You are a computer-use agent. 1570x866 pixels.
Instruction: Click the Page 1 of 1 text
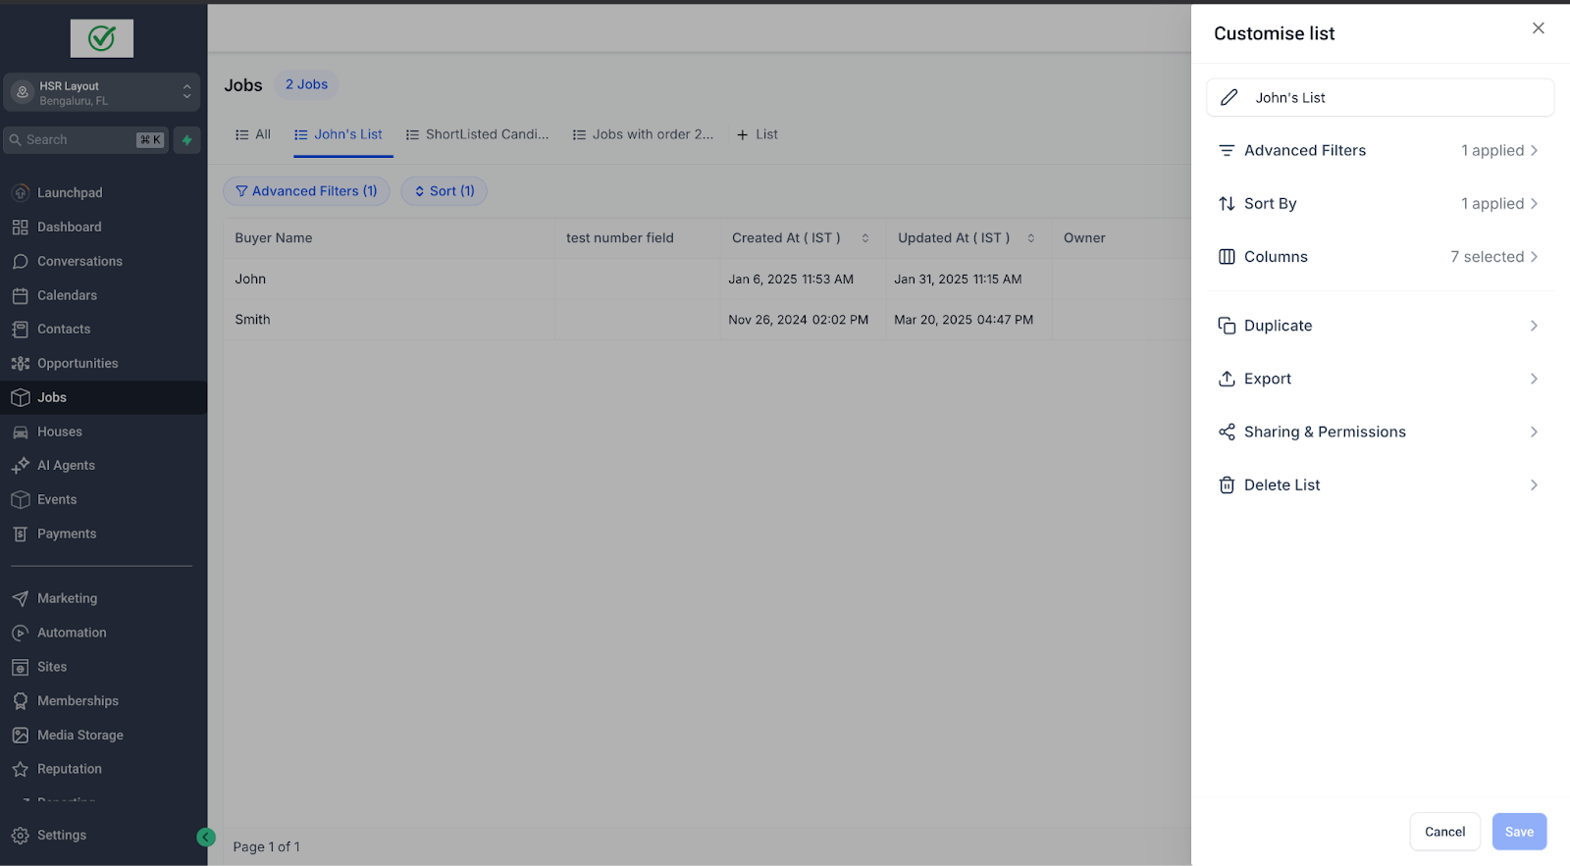(x=267, y=847)
